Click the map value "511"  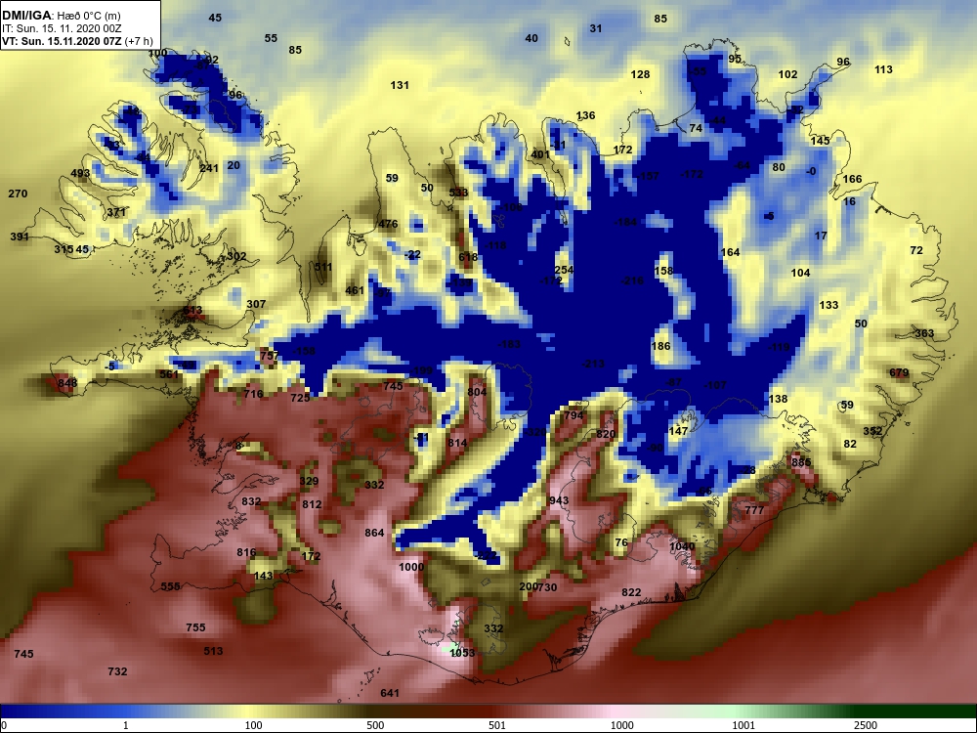tap(323, 268)
